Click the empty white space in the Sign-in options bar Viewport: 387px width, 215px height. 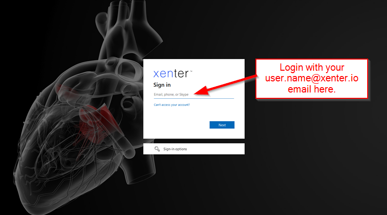click(x=217, y=149)
